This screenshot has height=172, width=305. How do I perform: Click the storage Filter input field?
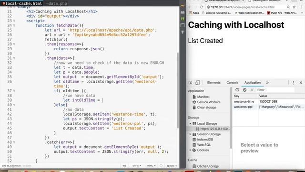[275, 90]
